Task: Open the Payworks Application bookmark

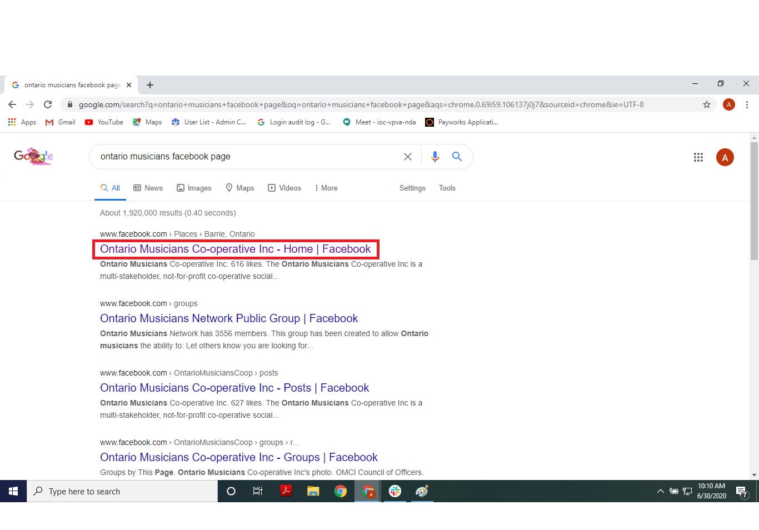Action: pyautogui.click(x=462, y=122)
